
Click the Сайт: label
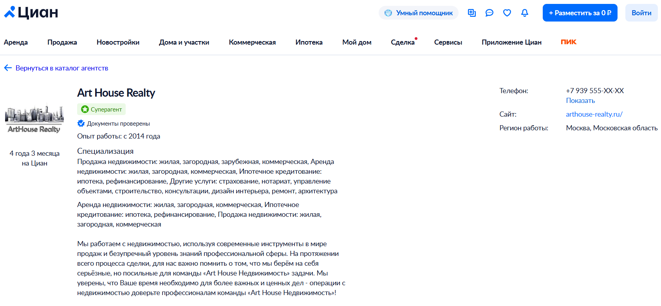508,114
